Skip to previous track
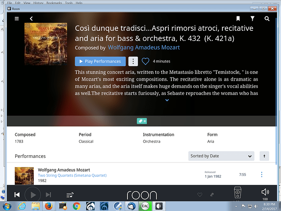 (17, 195)
